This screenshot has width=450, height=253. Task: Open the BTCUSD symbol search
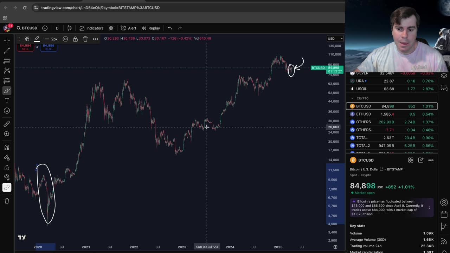(x=27, y=28)
